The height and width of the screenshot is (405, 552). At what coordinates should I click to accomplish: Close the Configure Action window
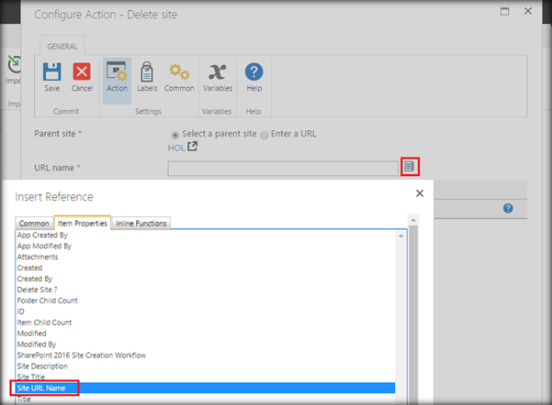click(x=528, y=11)
